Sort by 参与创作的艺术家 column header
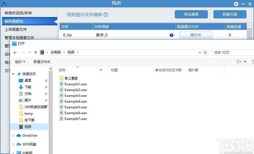 168,70
